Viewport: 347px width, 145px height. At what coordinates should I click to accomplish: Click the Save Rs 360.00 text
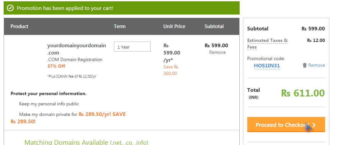point(171,70)
